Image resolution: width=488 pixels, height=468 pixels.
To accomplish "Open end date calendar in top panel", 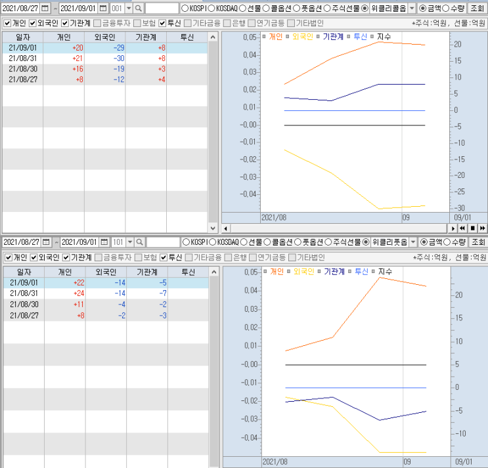I will [x=103, y=9].
